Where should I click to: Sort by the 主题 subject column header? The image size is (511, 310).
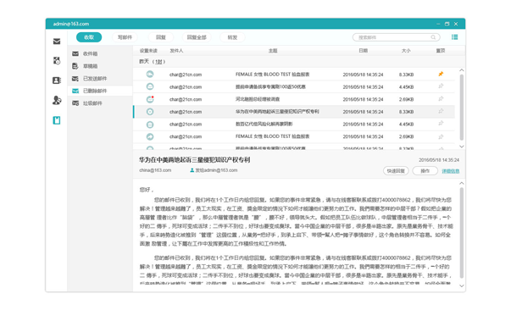(273, 51)
